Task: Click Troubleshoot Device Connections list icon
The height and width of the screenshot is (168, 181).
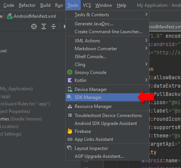Action: [70, 115]
